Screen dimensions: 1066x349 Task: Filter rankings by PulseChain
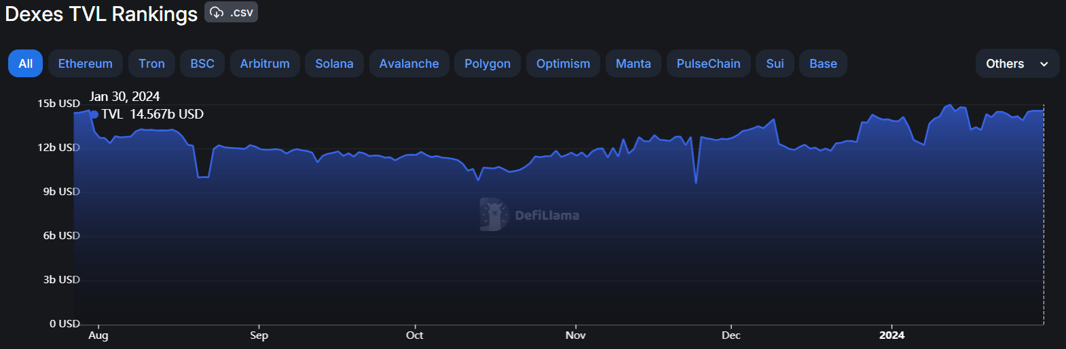point(709,64)
